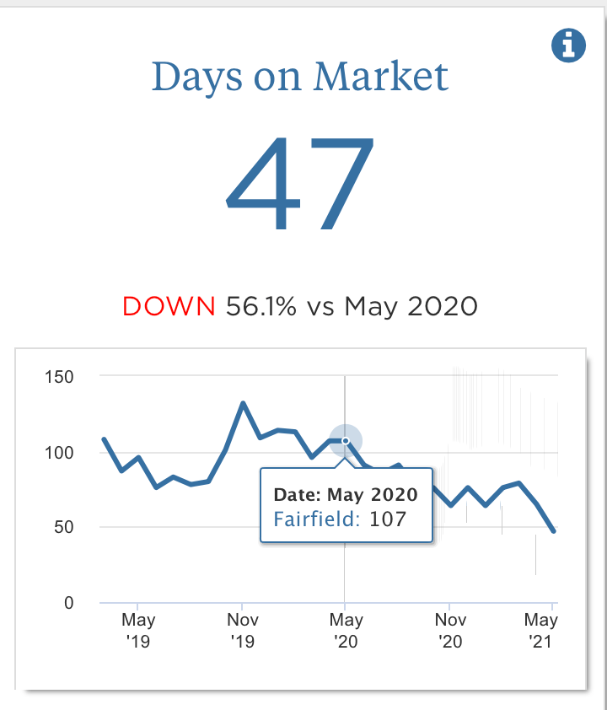Click the highlighted May 2020 data point
607x710 pixels.
tap(346, 440)
